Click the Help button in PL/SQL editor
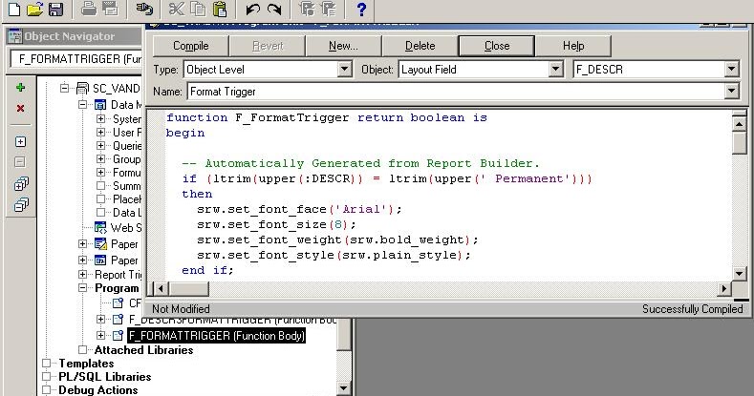754x396 pixels. click(x=573, y=46)
